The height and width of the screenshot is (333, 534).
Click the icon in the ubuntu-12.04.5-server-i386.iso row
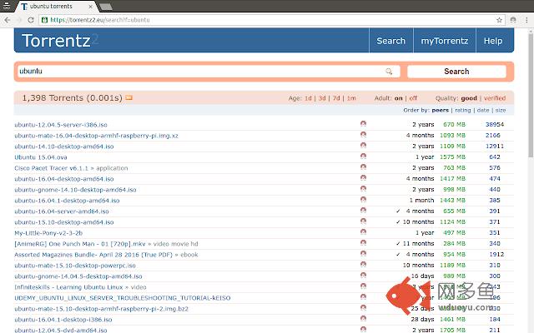364,124
